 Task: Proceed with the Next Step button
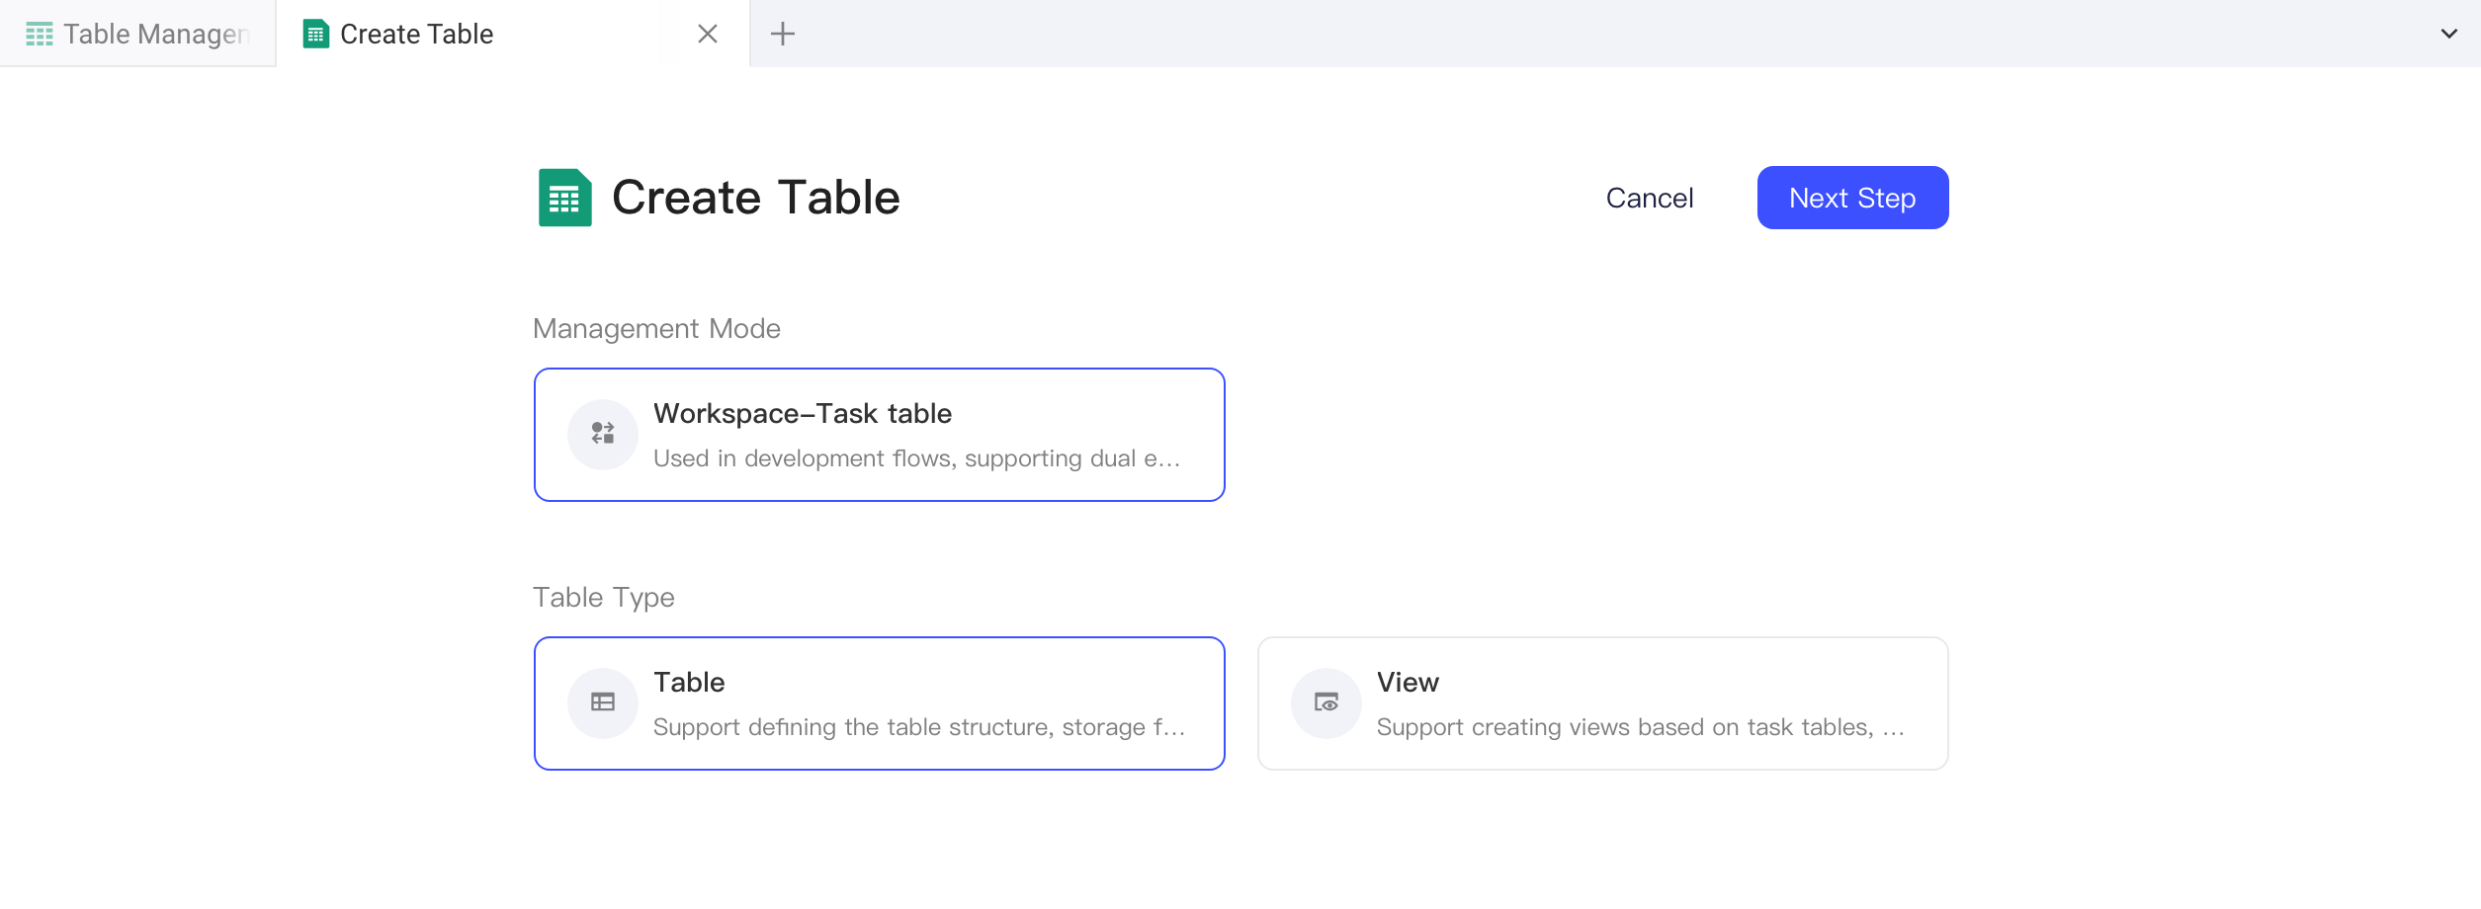pyautogui.click(x=1852, y=198)
